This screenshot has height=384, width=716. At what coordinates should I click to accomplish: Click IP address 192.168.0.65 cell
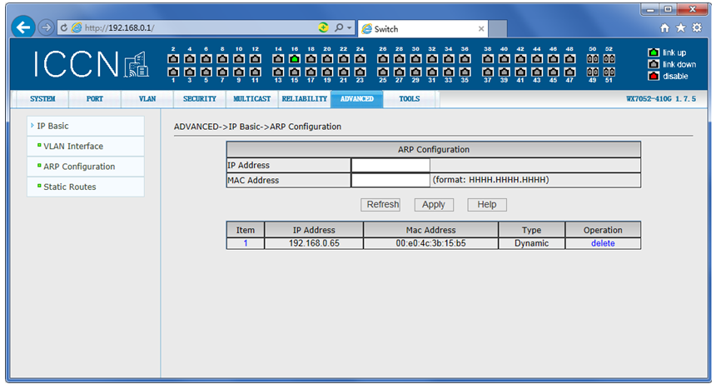tap(314, 243)
